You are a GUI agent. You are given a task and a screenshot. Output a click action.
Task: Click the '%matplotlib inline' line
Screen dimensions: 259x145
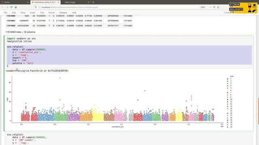pos(19,41)
